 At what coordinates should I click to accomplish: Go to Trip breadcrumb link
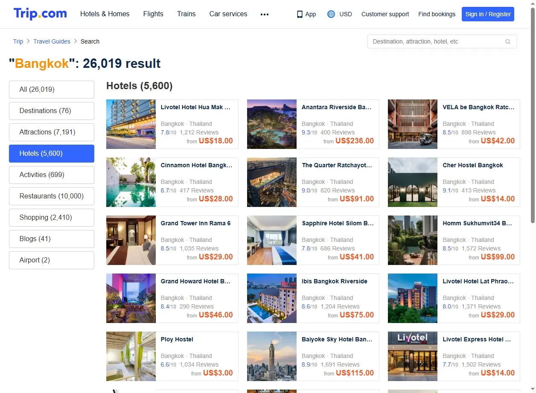click(18, 41)
